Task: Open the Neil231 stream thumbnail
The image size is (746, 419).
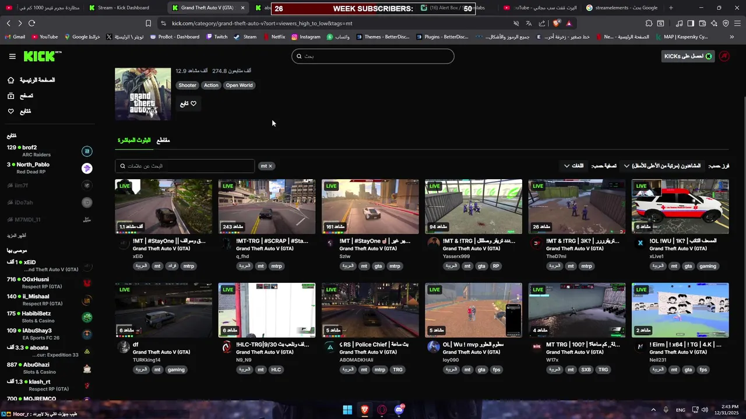Action: pos(680,310)
